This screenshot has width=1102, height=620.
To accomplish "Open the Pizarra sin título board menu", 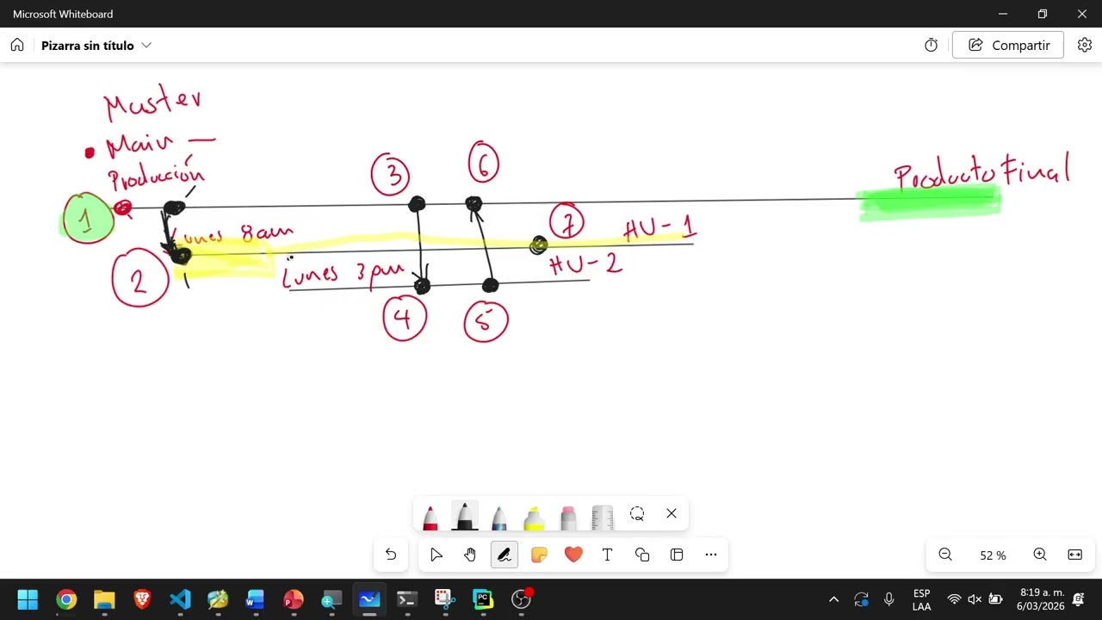I will (x=96, y=46).
